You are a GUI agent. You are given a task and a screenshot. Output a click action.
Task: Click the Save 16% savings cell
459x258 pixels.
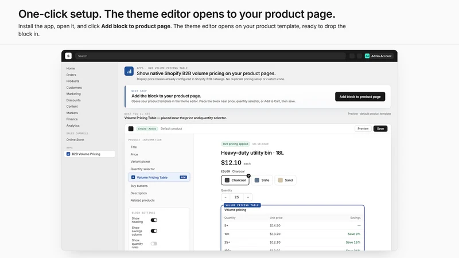tap(353, 242)
